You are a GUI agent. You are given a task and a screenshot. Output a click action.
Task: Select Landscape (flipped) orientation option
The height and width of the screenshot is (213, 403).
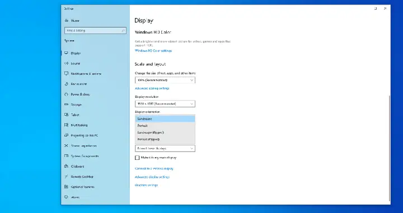pos(165,132)
